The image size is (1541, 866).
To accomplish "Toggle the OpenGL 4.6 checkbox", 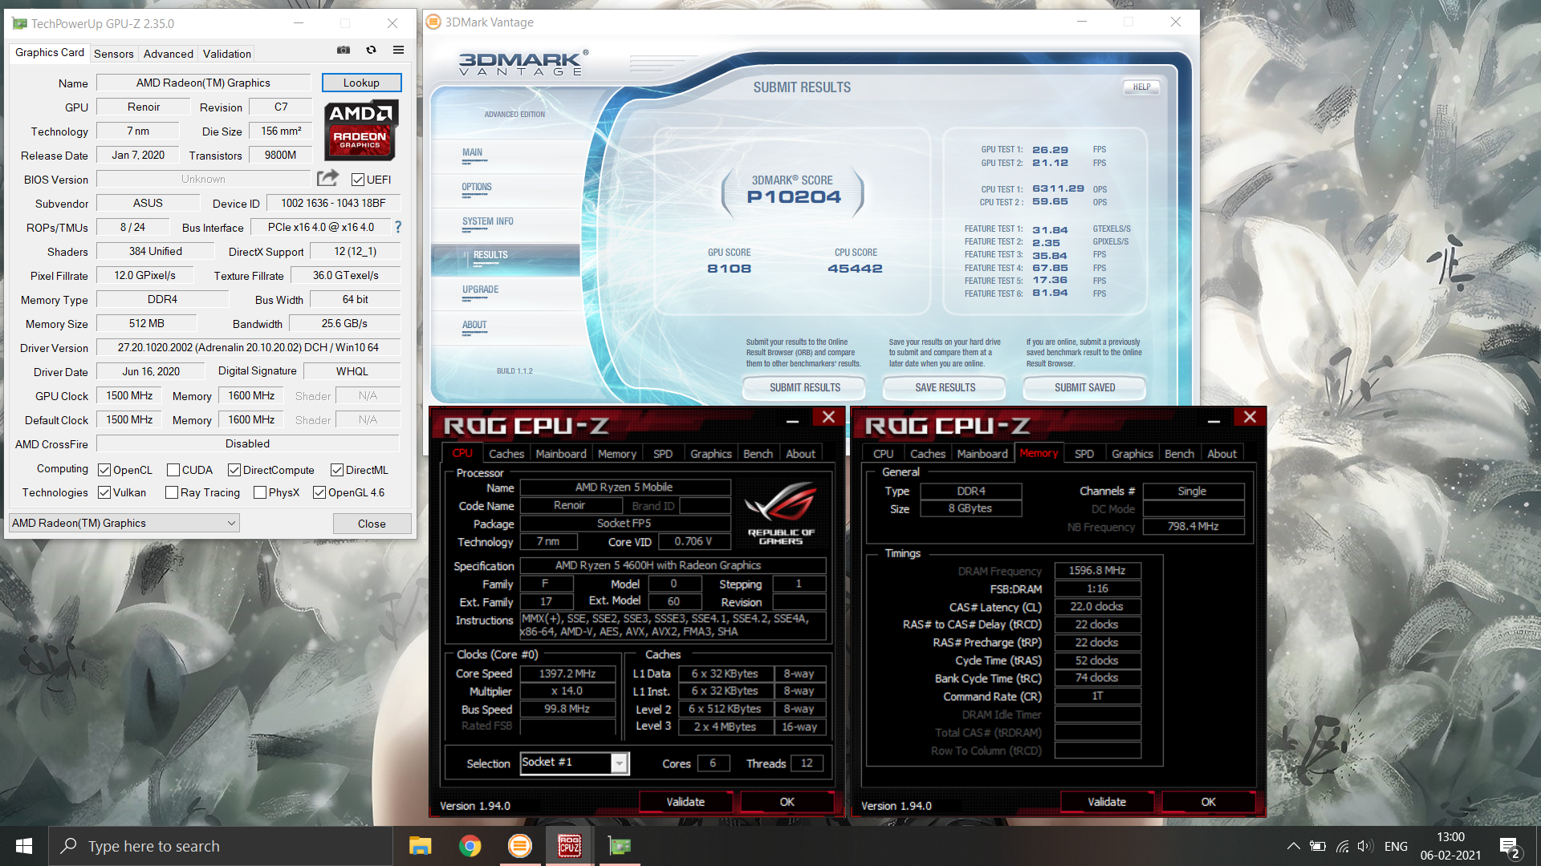I will (x=319, y=492).
